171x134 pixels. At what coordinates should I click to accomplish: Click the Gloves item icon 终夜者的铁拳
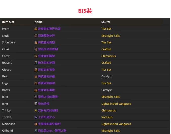36,70
